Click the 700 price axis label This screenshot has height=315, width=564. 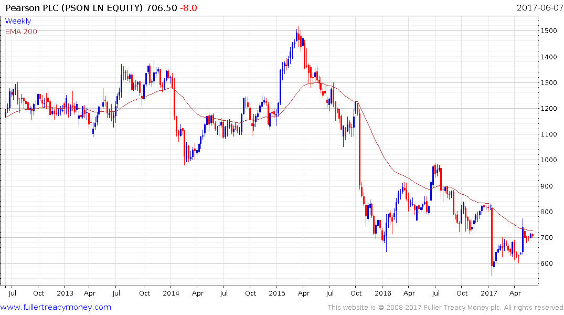click(547, 238)
